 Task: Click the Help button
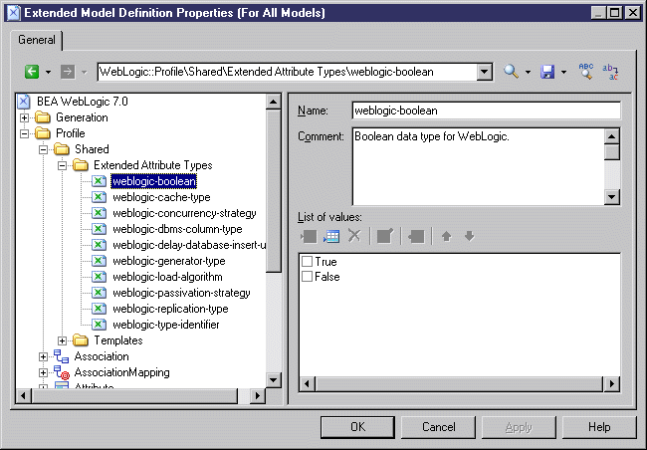click(x=599, y=427)
